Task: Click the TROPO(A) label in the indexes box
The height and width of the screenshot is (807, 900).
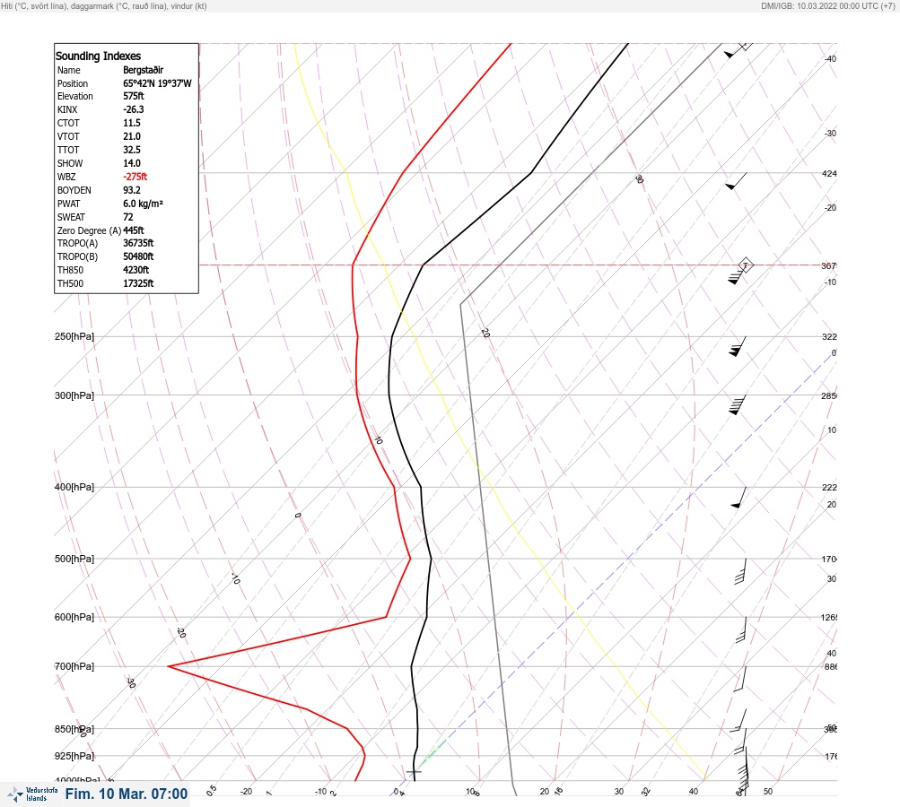Action: [77, 243]
